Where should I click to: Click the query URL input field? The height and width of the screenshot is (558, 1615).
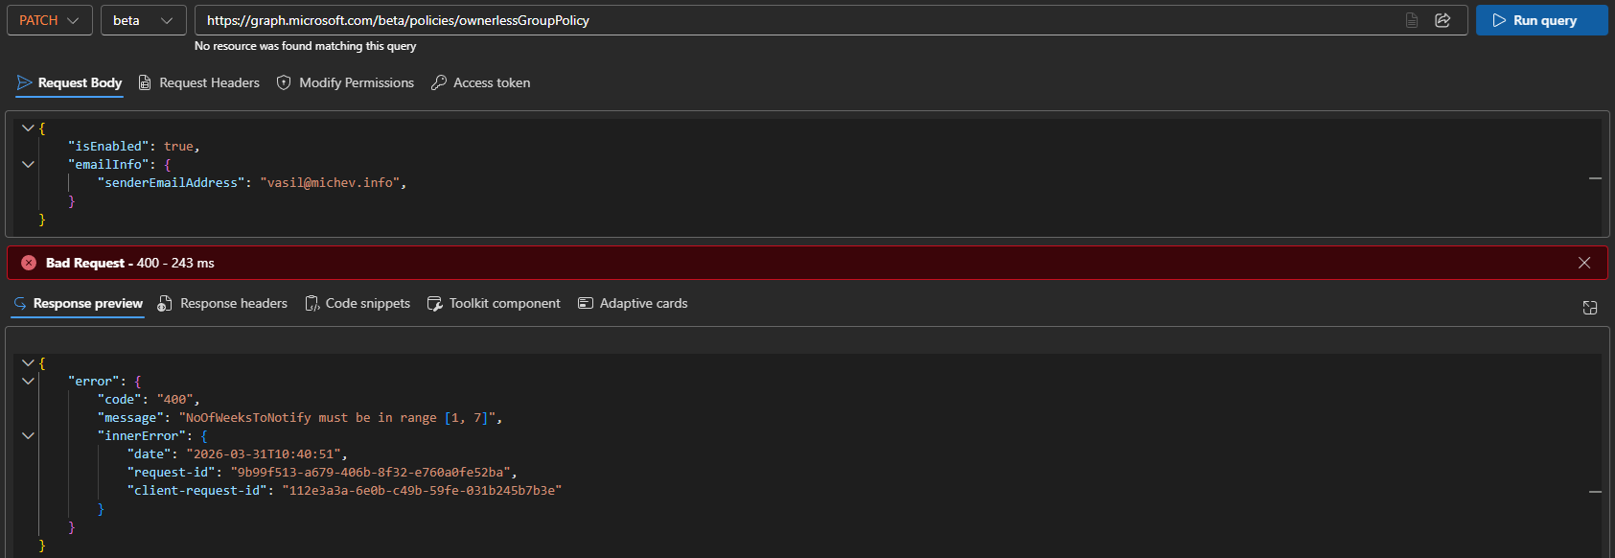click(796, 20)
